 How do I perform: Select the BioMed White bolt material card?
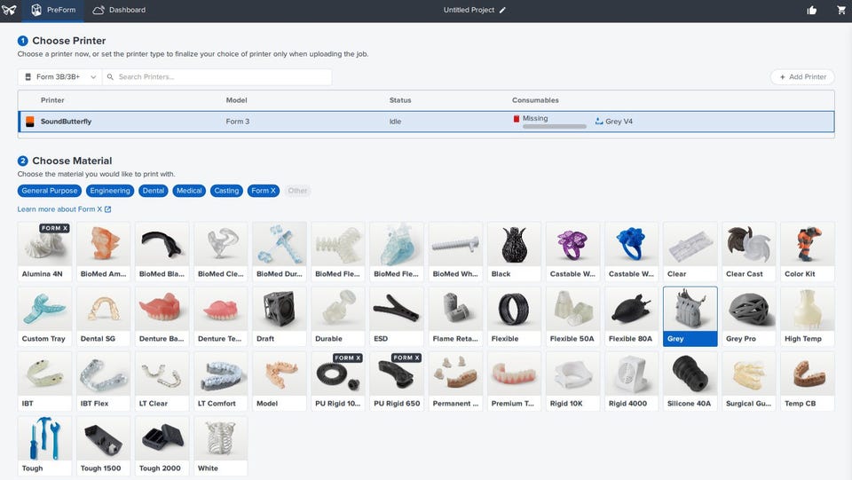(x=455, y=251)
